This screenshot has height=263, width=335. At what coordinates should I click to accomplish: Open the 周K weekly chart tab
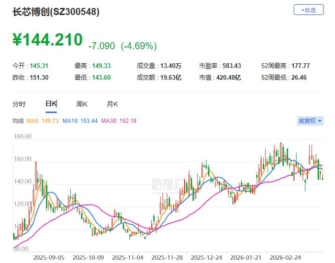(x=82, y=104)
